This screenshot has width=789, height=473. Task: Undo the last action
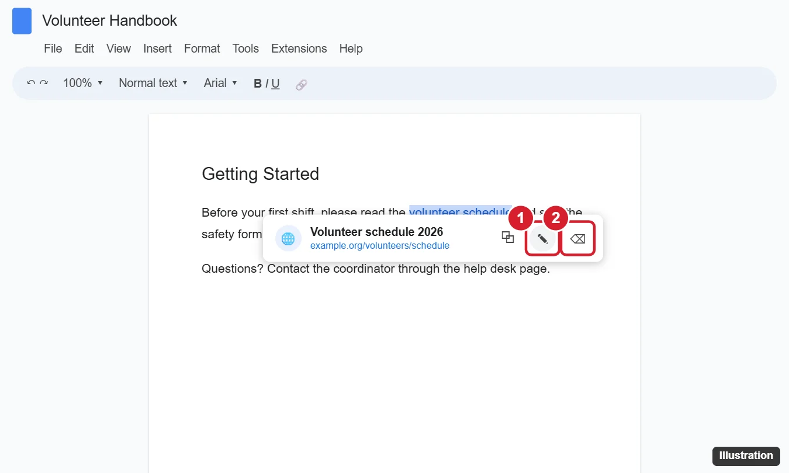(x=31, y=83)
